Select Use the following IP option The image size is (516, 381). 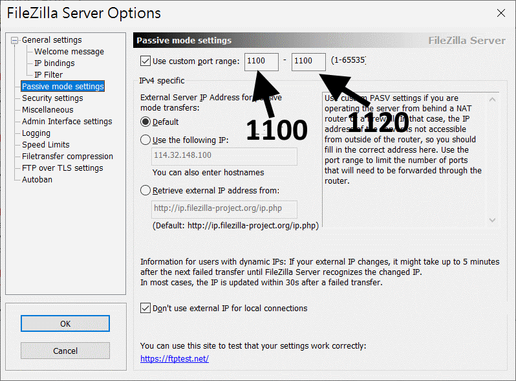point(145,140)
